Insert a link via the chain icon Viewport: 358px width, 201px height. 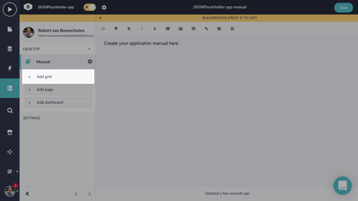206,29
